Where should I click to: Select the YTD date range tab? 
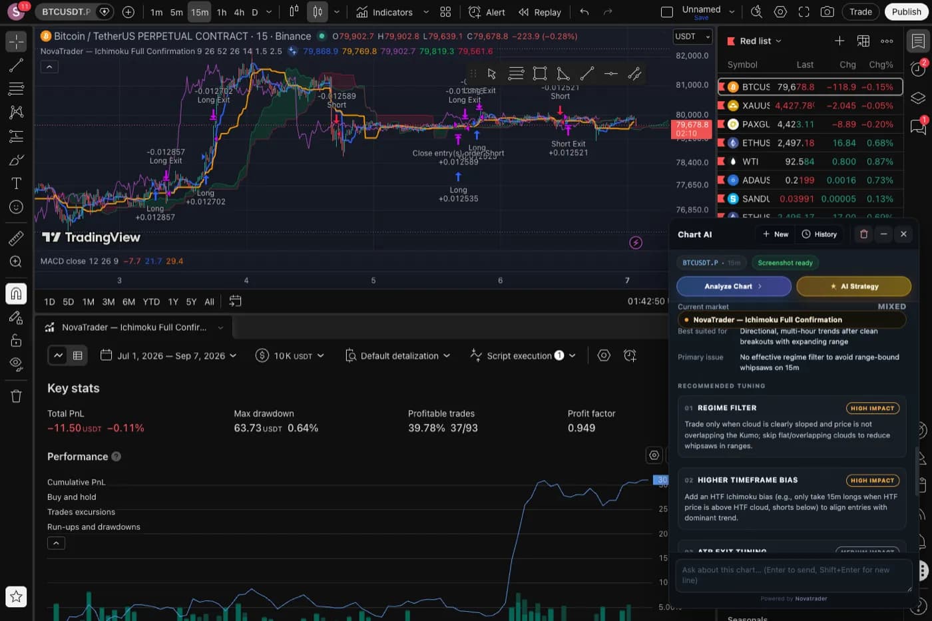(151, 302)
